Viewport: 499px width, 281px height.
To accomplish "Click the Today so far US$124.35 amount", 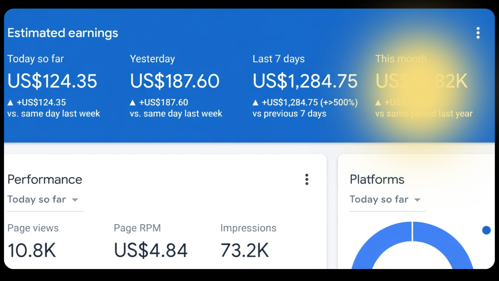I will (x=52, y=81).
